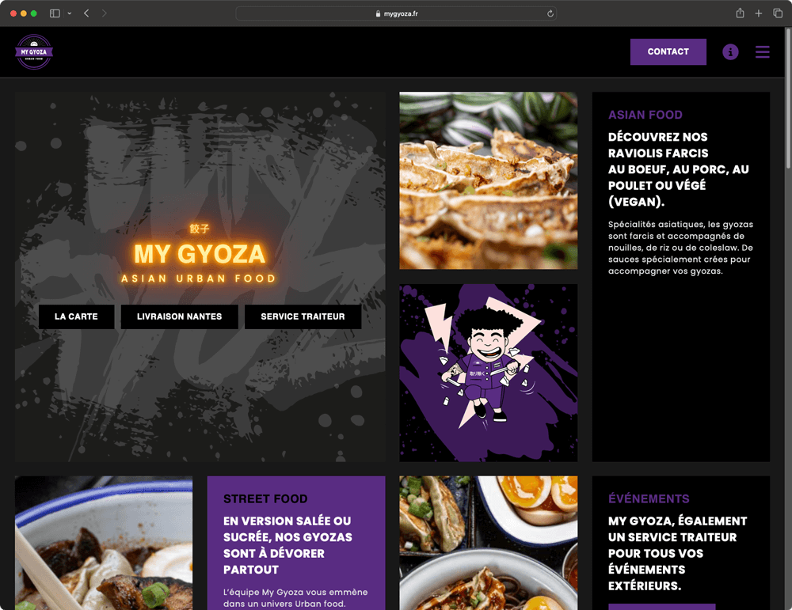Screen dimensions: 792x610
Task: Open LA CARTE button
Action: 76,316
